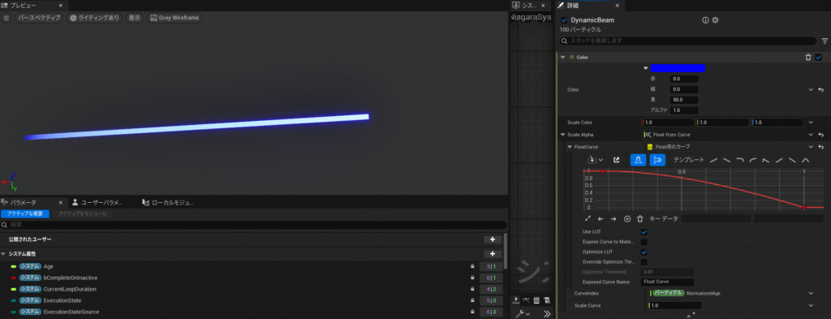Screen dimensions: 831x319
Task: Add a key using the plus-circle icon
Action: [627, 218]
